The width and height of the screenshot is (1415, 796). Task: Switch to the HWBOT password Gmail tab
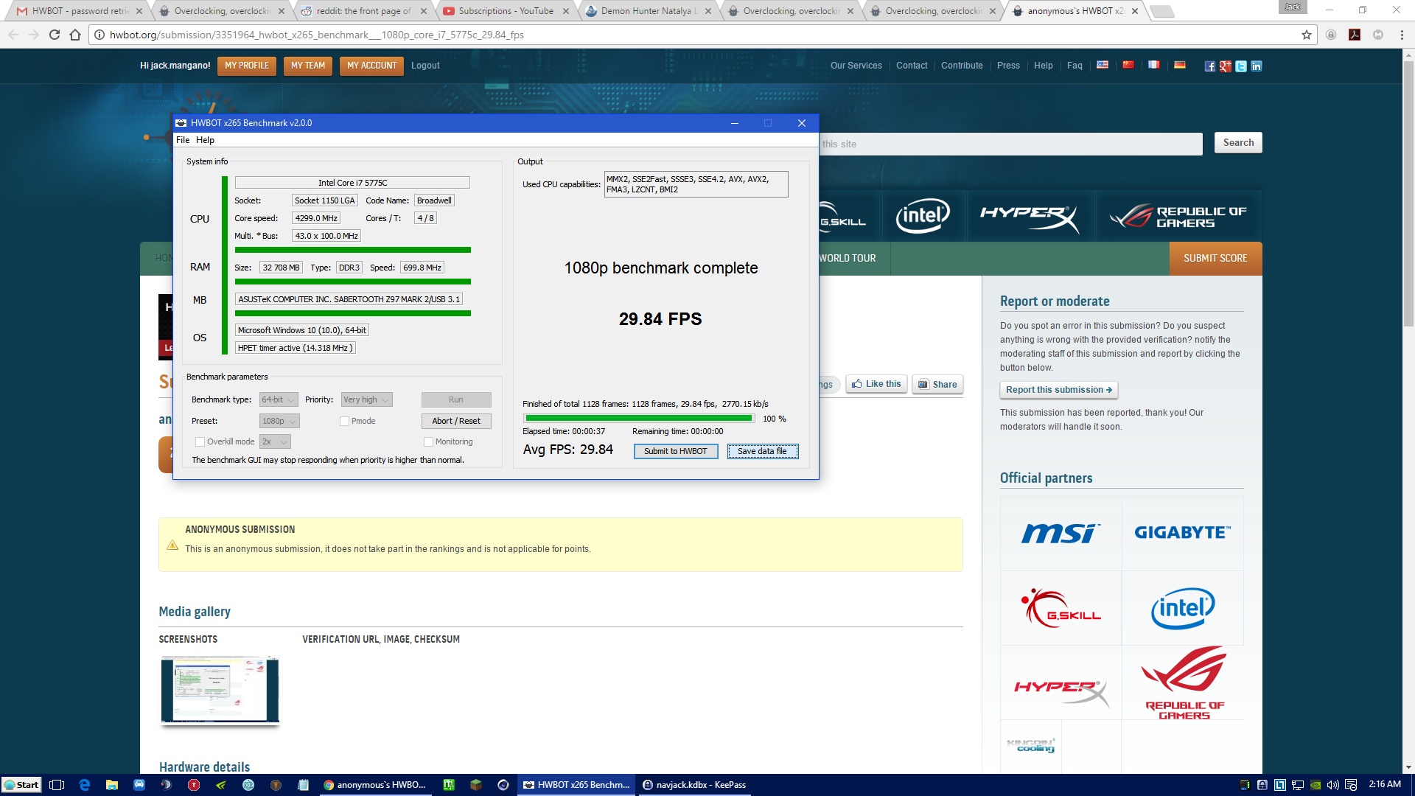click(79, 11)
